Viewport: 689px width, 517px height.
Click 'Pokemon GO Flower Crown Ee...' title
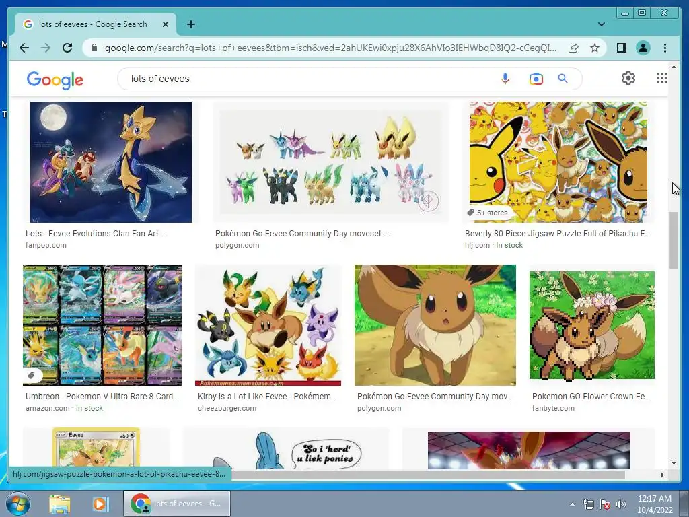(x=591, y=396)
